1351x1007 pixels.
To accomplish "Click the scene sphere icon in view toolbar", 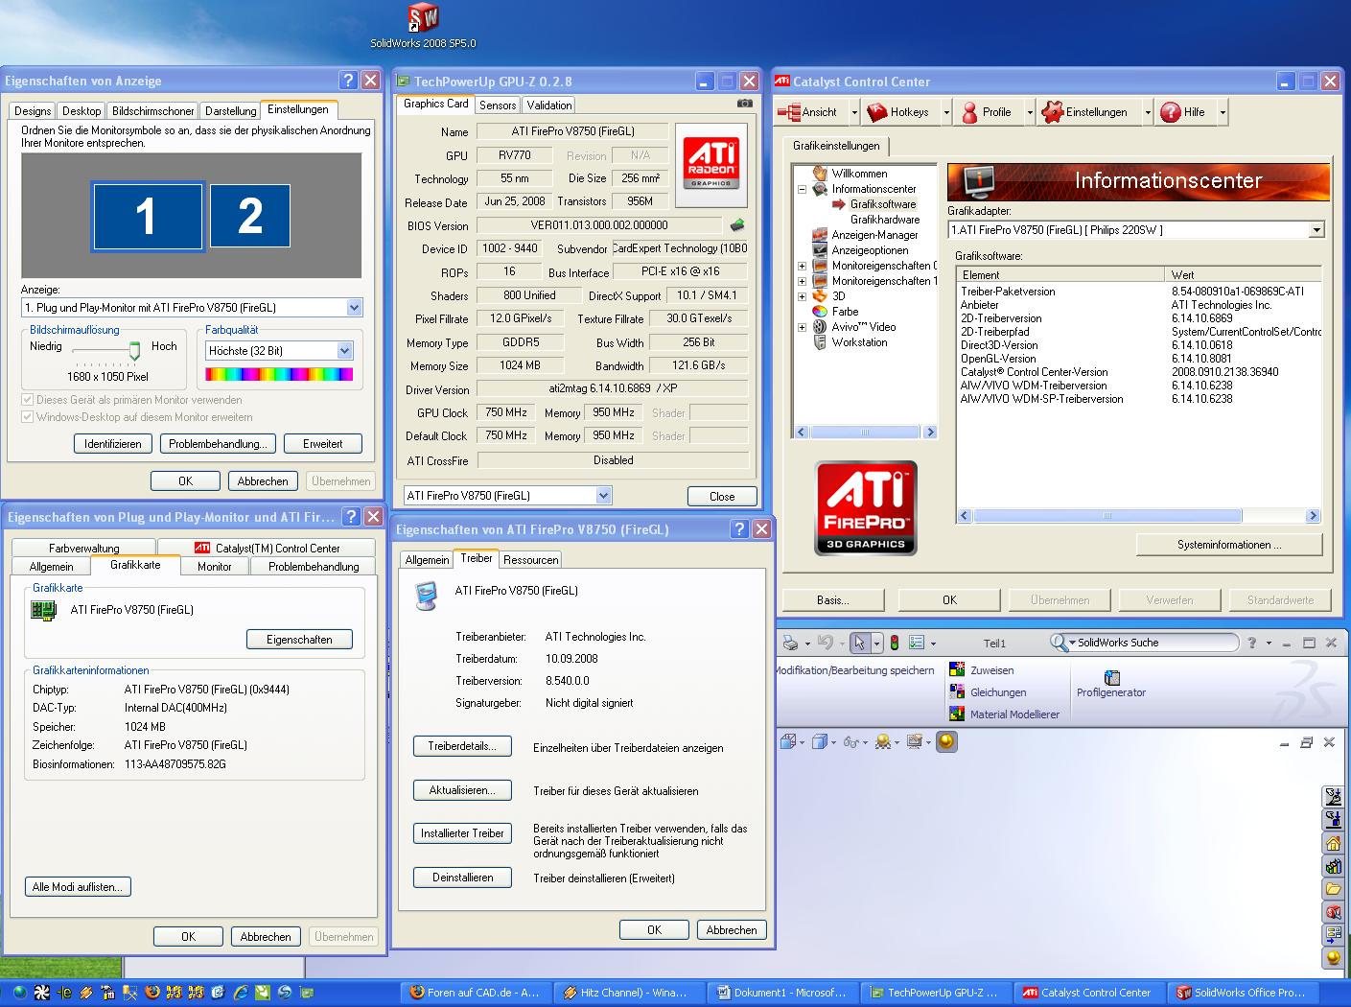I will pos(883,741).
